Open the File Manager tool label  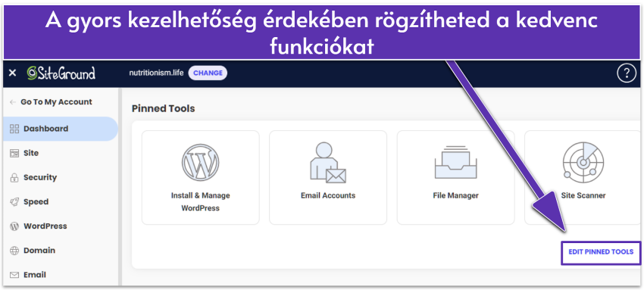tap(455, 195)
